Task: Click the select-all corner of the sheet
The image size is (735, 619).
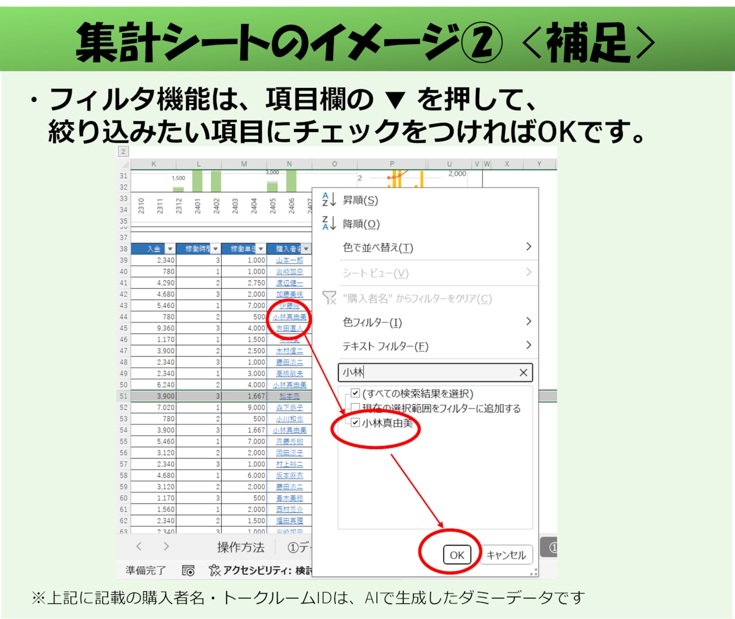Action: [124, 164]
